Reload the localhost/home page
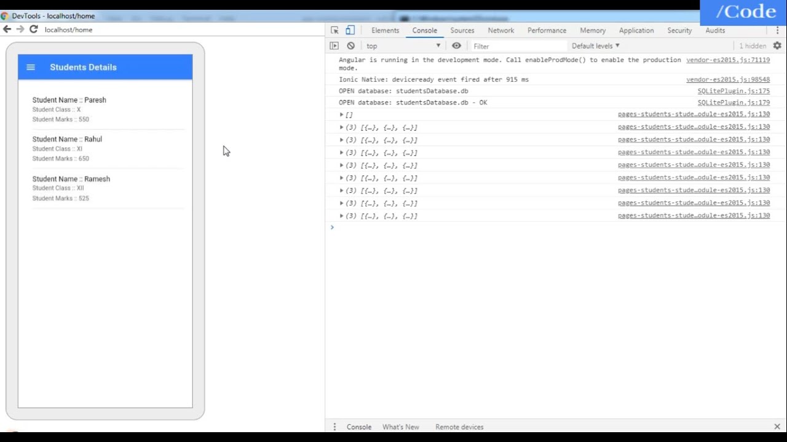This screenshot has width=787, height=442. click(34, 29)
